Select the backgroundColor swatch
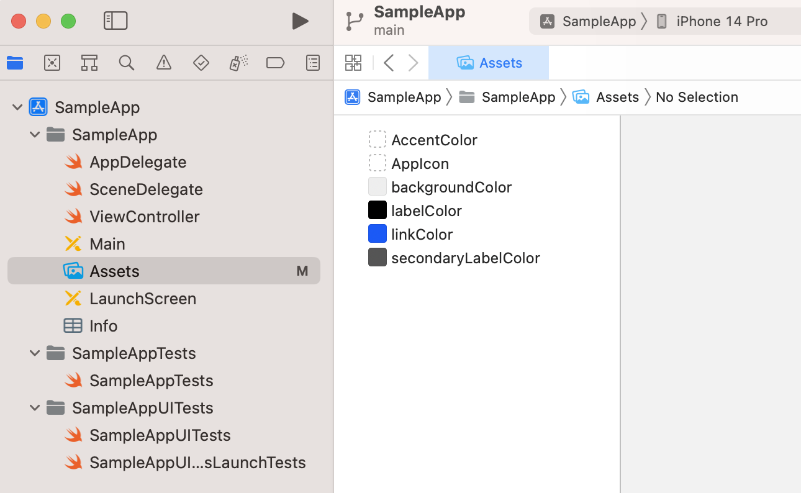The image size is (801, 493). coord(378,187)
